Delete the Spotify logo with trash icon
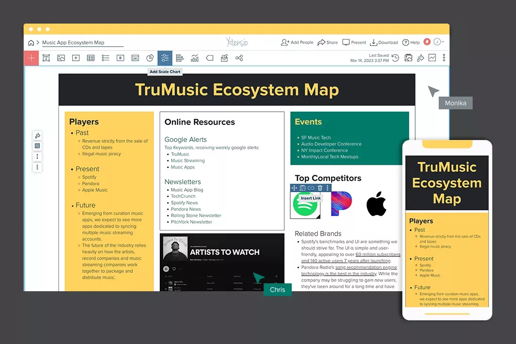 [319, 188]
